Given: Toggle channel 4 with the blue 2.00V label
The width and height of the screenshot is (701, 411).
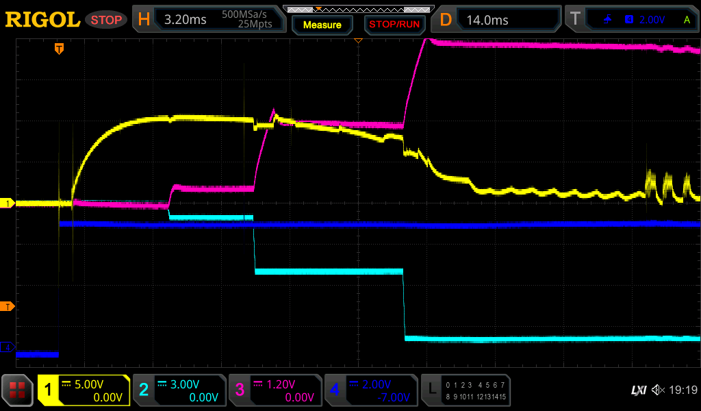Looking at the screenshot, I should pyautogui.click(x=370, y=390).
